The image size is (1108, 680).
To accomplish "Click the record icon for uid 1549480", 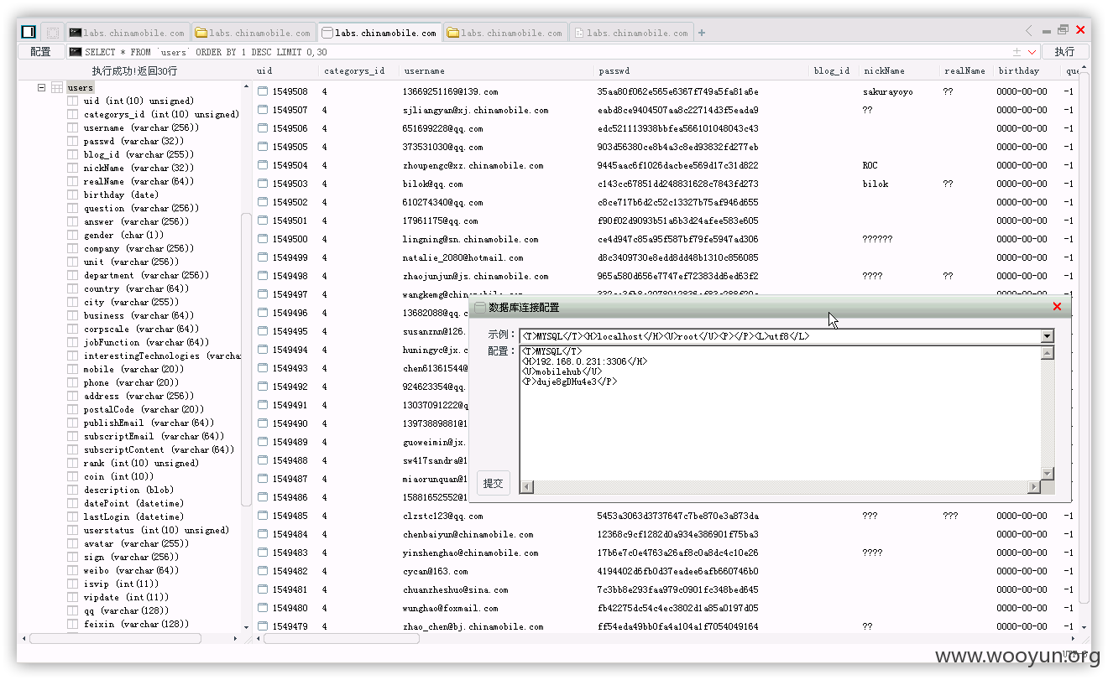I will click(263, 608).
